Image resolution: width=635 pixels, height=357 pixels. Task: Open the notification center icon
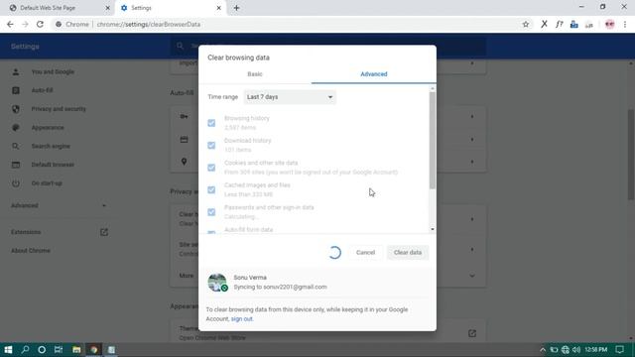click(x=619, y=350)
